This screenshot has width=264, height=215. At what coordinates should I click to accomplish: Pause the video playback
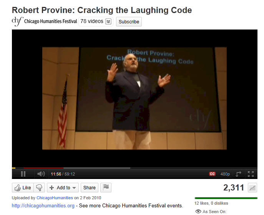[23, 174]
